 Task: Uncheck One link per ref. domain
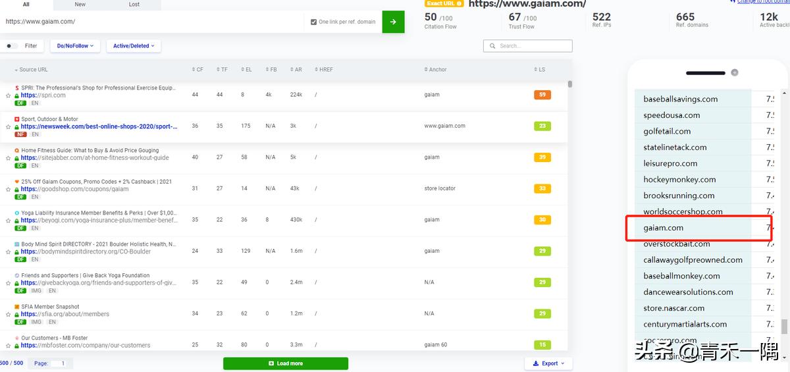coord(314,22)
